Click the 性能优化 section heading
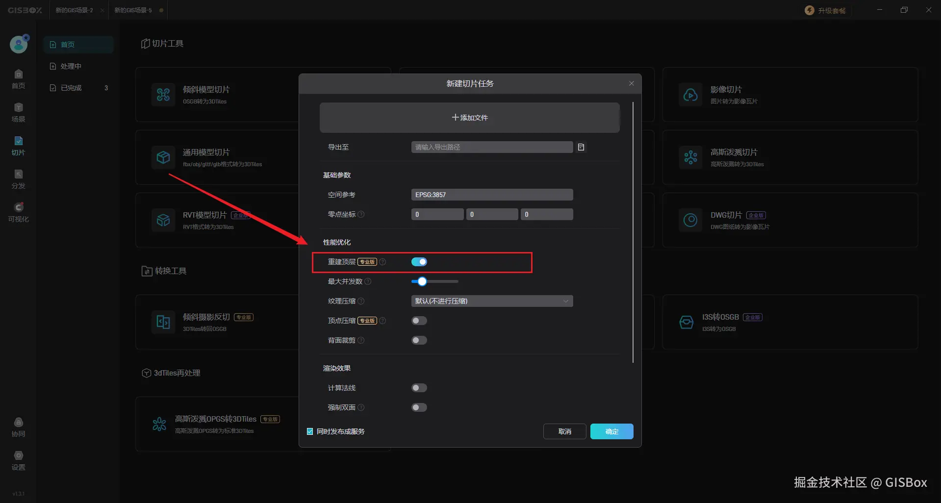 (x=337, y=242)
